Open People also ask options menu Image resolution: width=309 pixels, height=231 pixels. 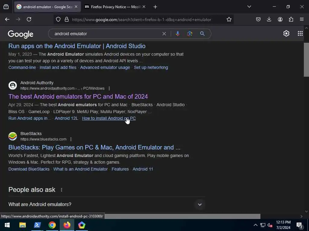(62, 190)
